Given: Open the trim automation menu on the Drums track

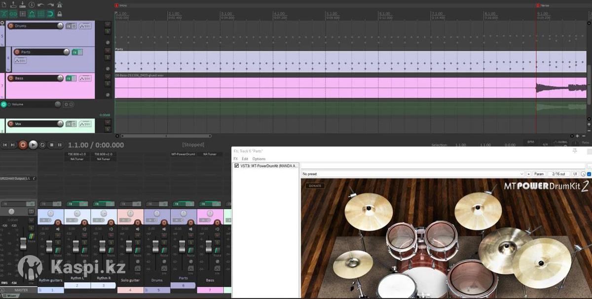Looking at the screenshot, I should [x=85, y=26].
